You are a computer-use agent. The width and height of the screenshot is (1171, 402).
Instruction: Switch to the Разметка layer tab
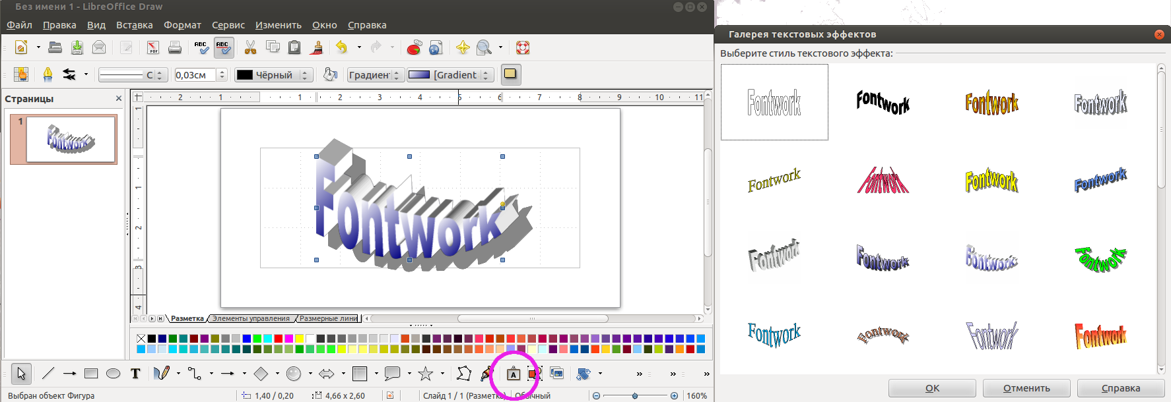[187, 318]
